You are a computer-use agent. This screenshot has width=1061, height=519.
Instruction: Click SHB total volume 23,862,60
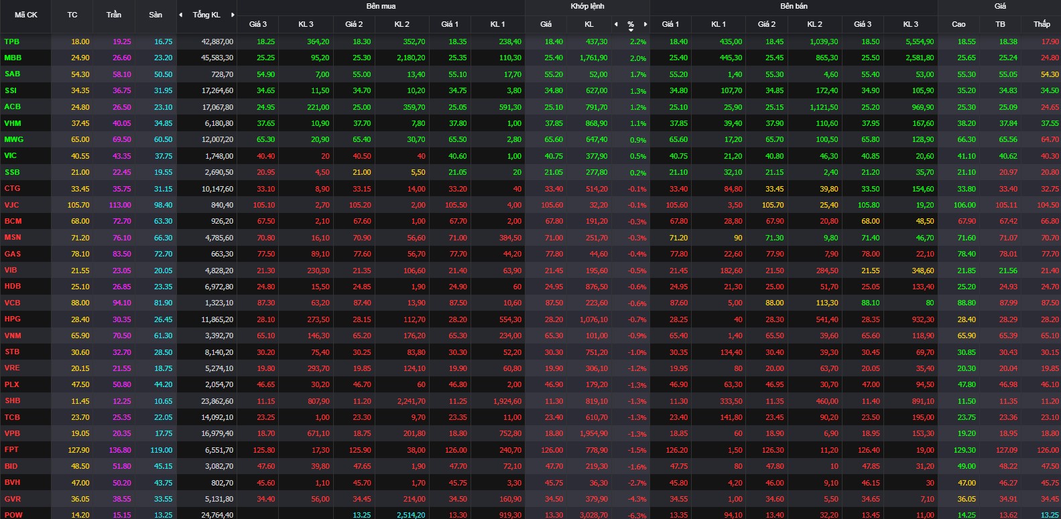pos(217,401)
